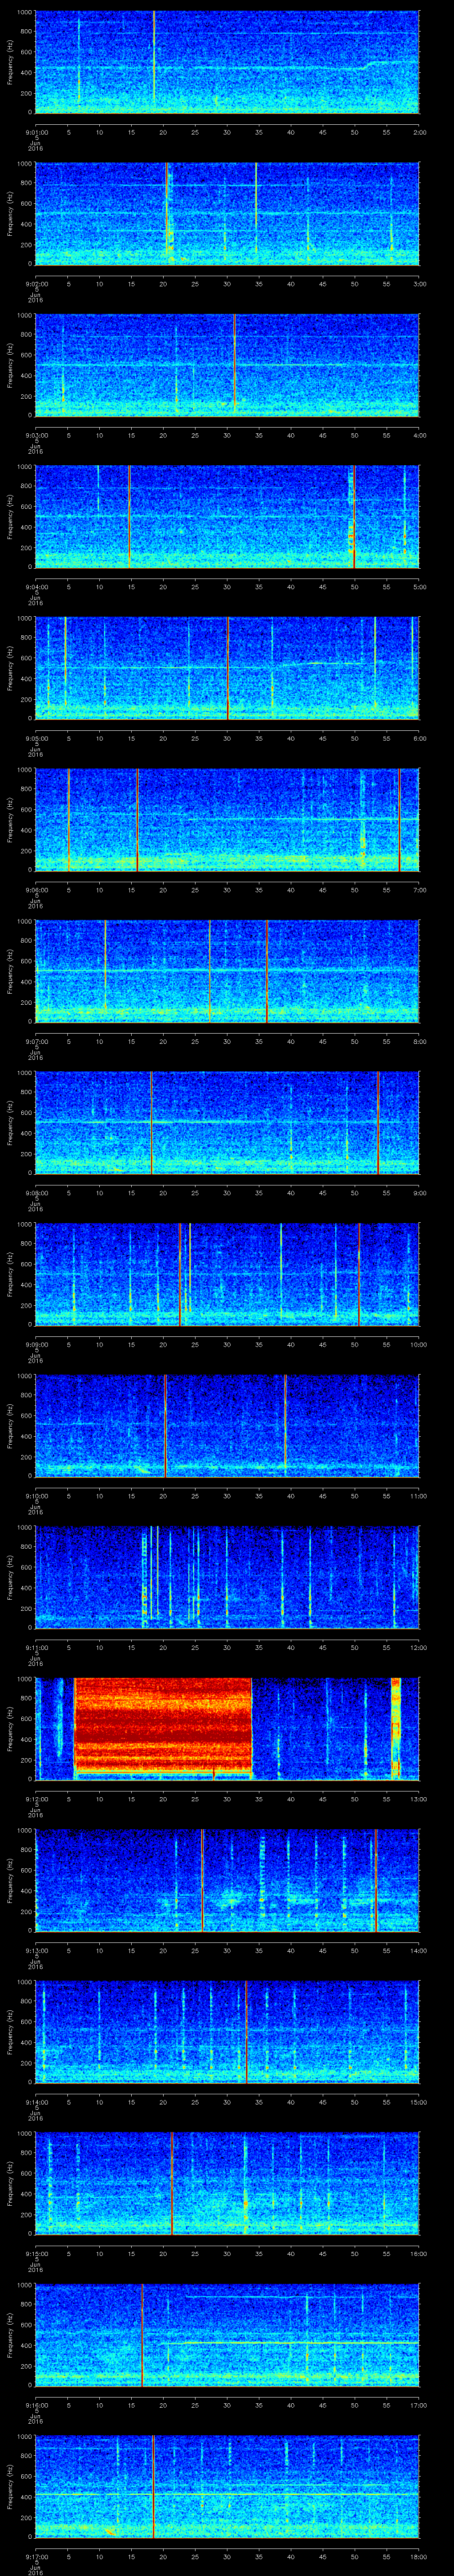454x2576 pixels.
Task: Click the '9:09:00' start time label
Action: [36, 1344]
